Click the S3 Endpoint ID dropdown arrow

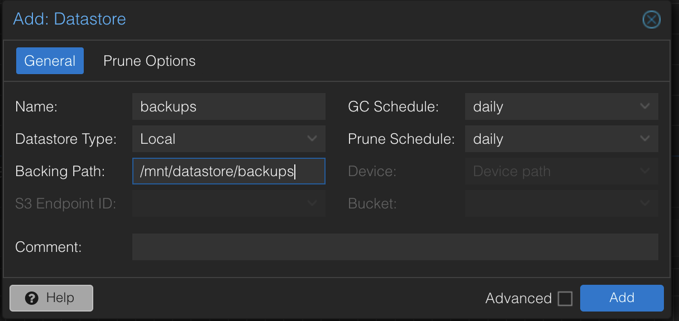click(313, 203)
